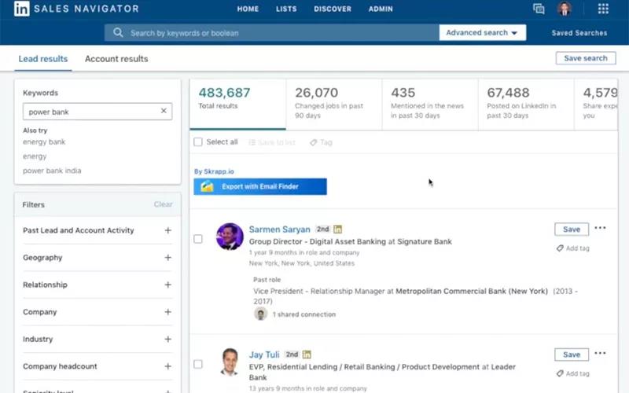This screenshot has width=629, height=393.
Task: Open the Discover menu
Action: [x=333, y=9]
